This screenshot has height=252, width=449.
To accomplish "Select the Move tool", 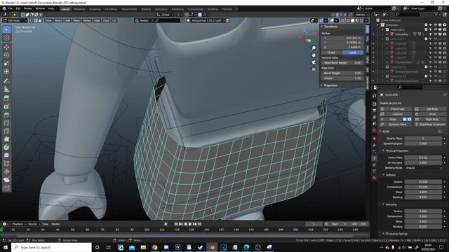I will (6, 47).
